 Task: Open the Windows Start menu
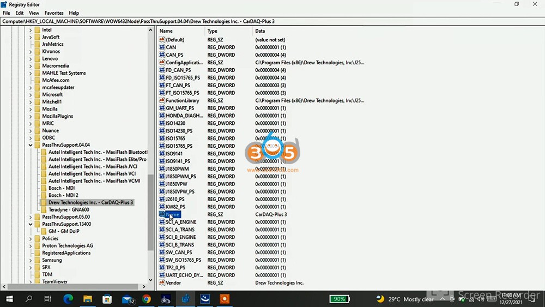tap(9, 299)
